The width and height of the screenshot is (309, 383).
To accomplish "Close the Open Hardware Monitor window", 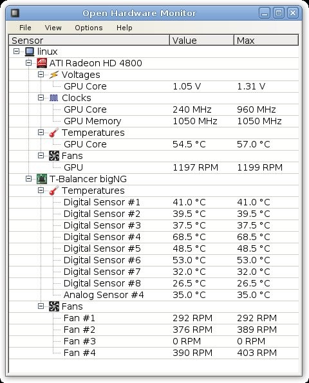I will [293, 13].
